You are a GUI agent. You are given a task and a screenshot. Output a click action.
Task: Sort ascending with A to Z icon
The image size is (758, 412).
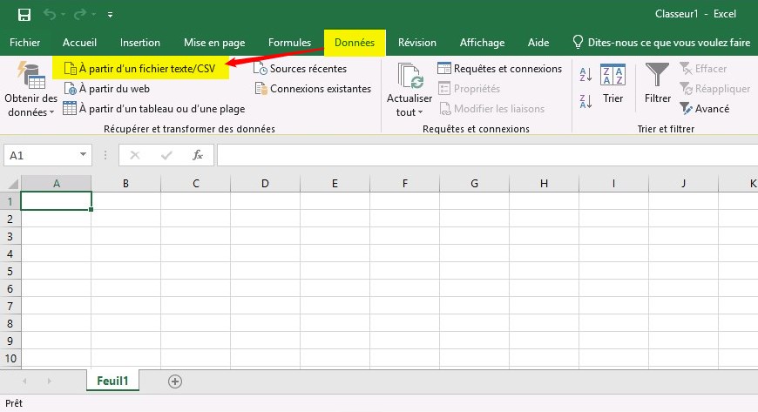pyautogui.click(x=585, y=75)
